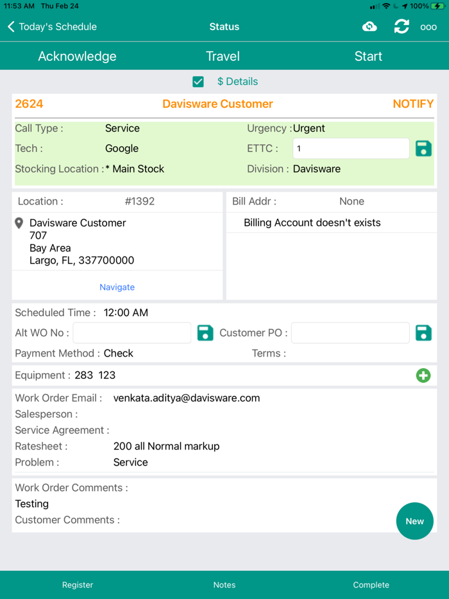Tap the location pin icon
This screenshot has height=599, width=449.
[19, 223]
